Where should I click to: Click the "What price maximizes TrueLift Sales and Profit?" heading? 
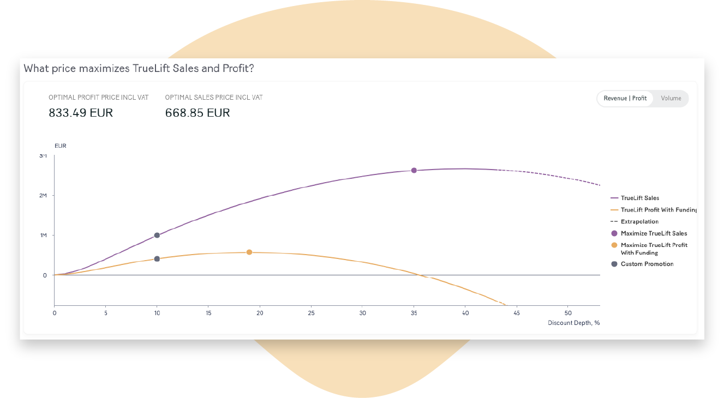[139, 69]
